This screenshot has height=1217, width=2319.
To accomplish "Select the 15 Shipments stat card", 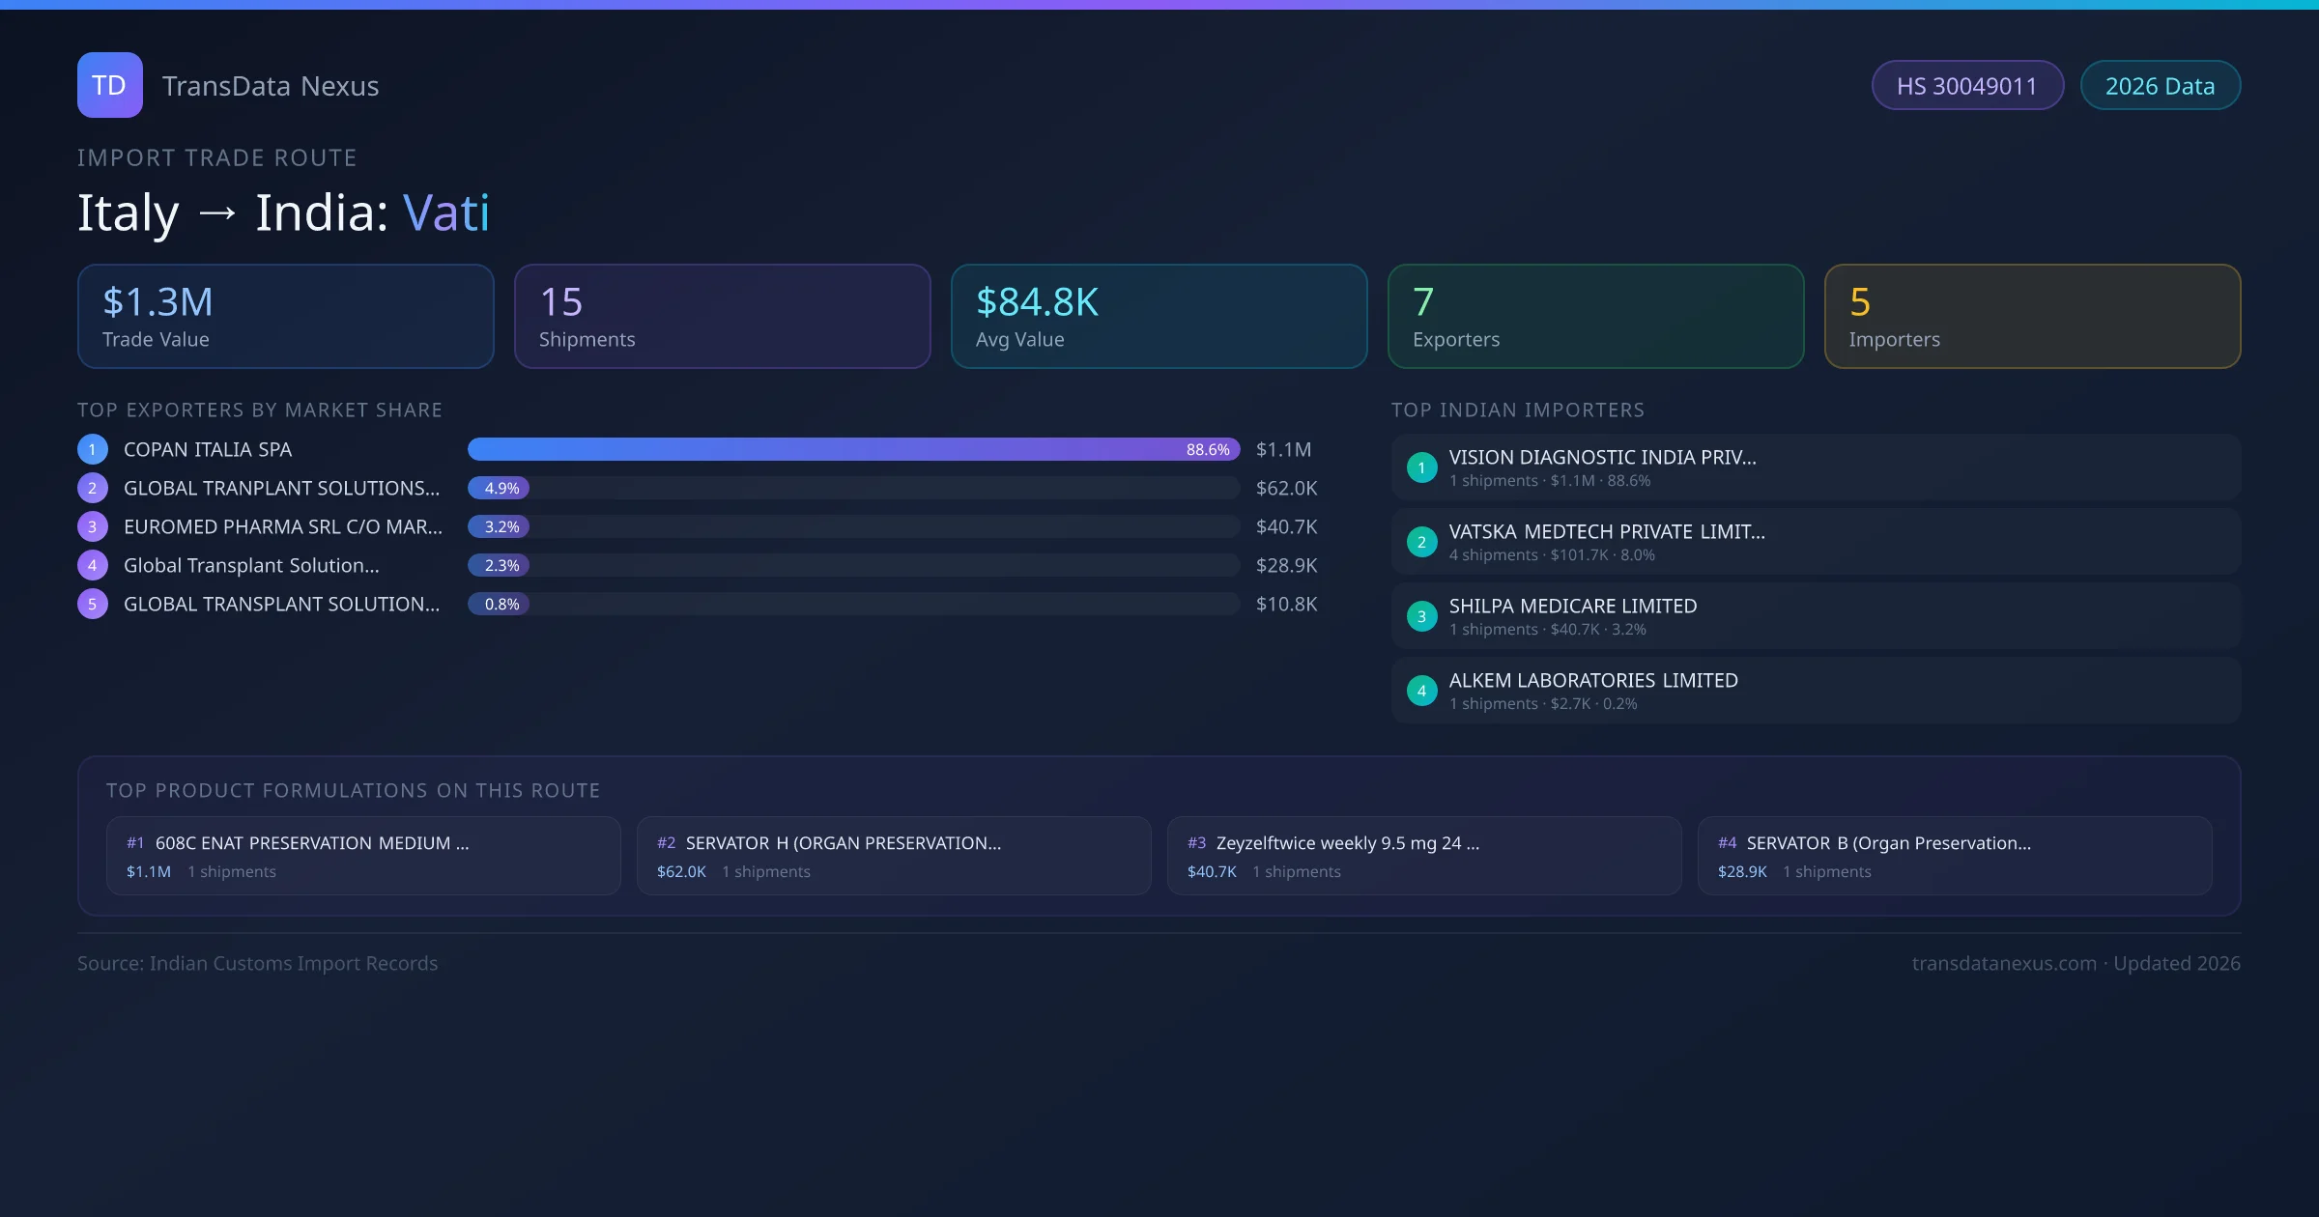I will (722, 316).
